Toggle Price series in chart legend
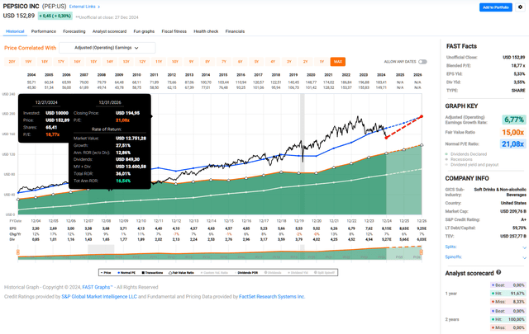 click(x=106, y=272)
